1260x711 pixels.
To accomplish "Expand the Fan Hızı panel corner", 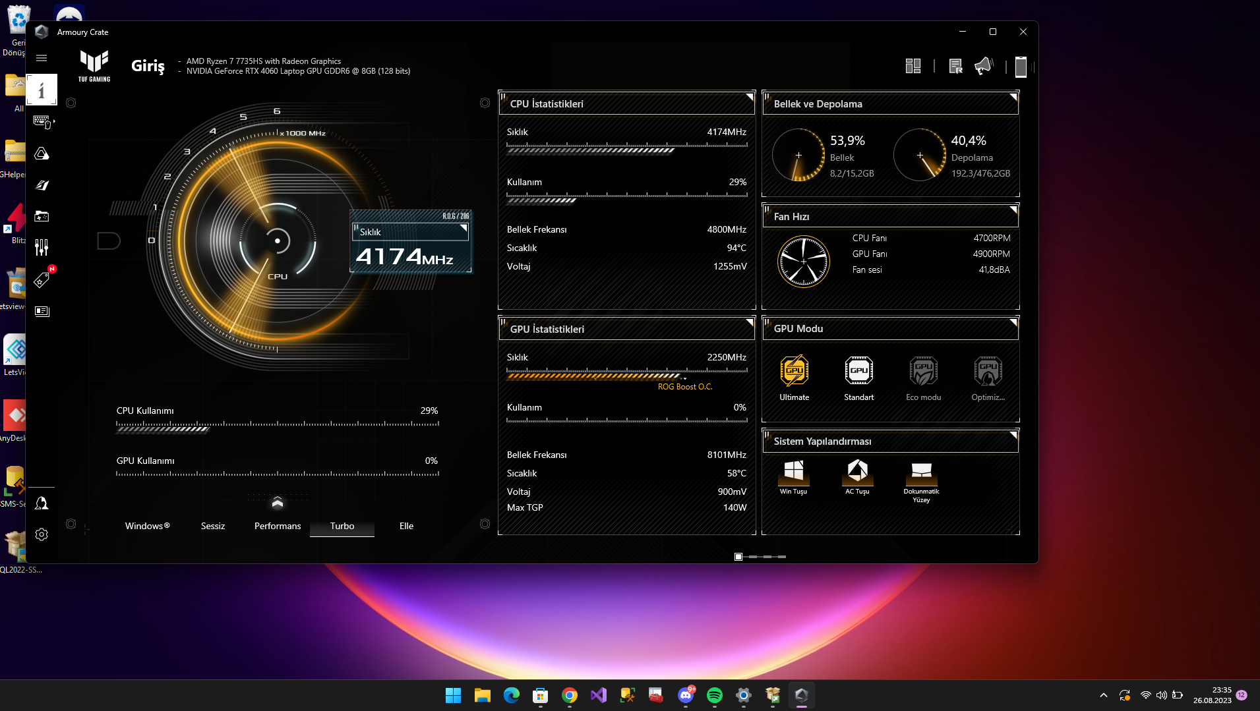I will tap(1013, 210).
